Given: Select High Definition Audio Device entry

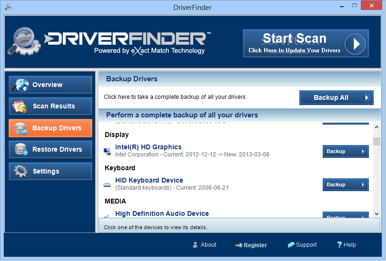Looking at the screenshot, I should (162, 213).
